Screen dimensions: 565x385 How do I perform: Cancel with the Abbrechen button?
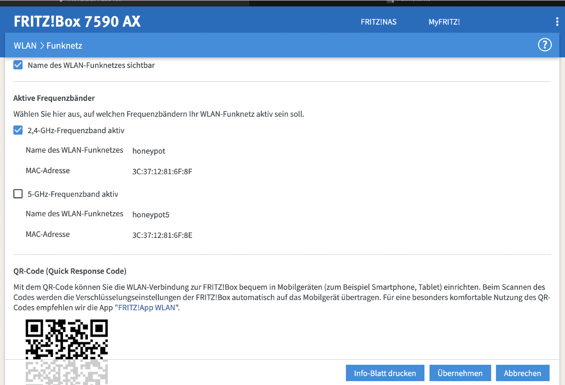(x=522, y=373)
